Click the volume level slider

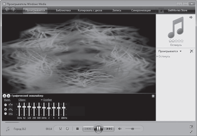[132, 129]
